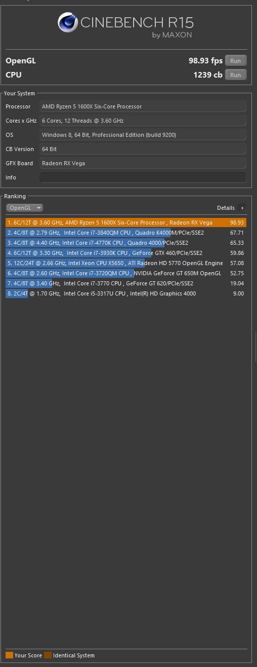
Task: Click the Details label in Ranking
Action: coord(226,208)
